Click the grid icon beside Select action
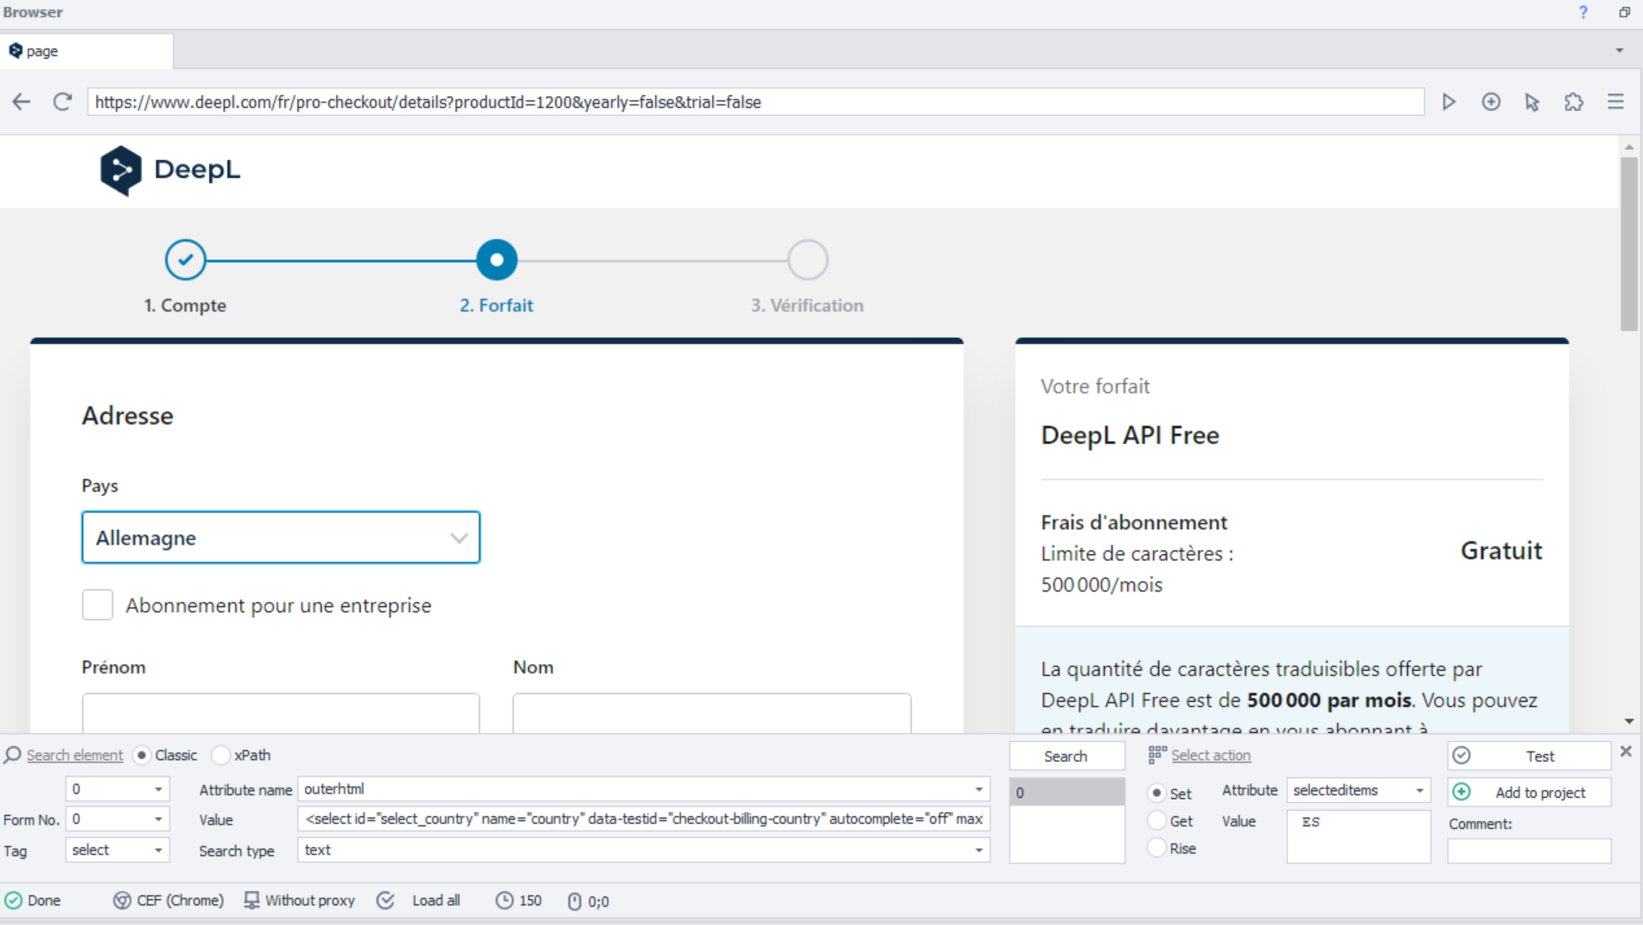 (1157, 755)
